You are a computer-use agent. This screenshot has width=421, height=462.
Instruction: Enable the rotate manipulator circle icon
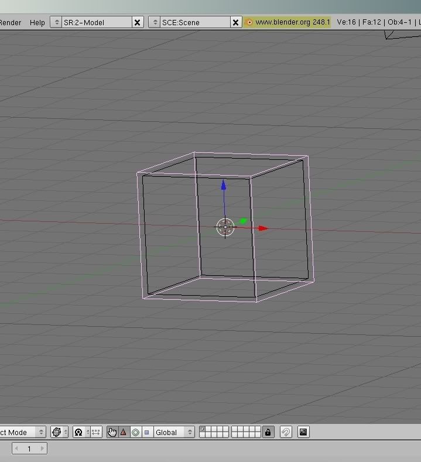135,432
